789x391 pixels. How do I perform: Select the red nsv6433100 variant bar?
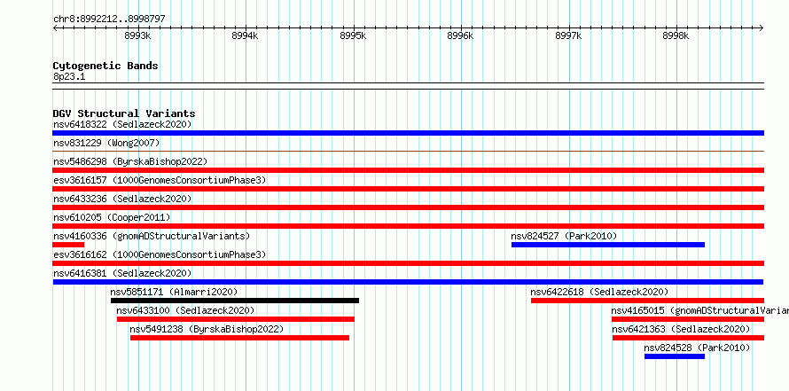point(236,319)
